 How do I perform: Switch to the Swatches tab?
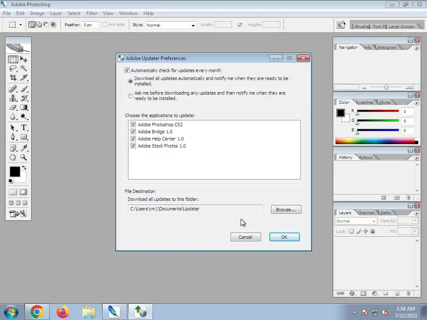pyautogui.click(x=364, y=102)
